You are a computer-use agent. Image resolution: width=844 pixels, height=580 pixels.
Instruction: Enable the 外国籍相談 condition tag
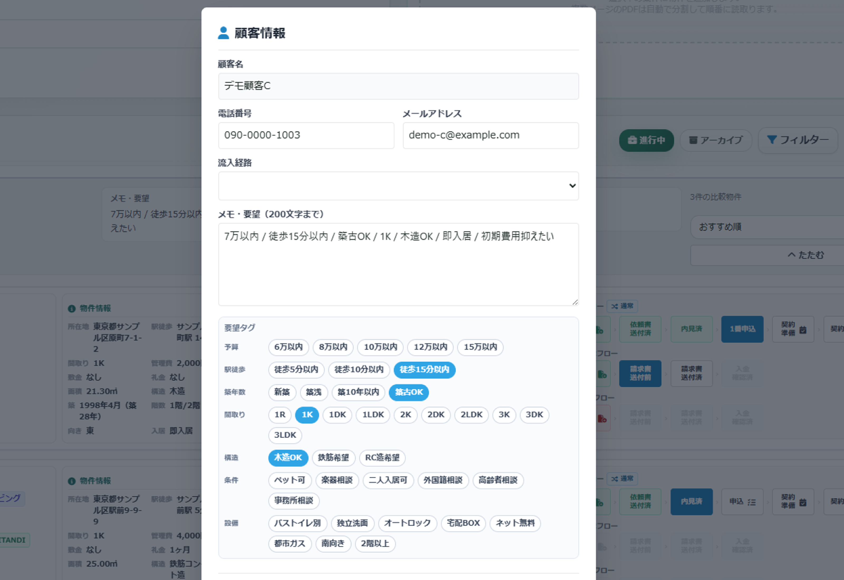pos(443,480)
